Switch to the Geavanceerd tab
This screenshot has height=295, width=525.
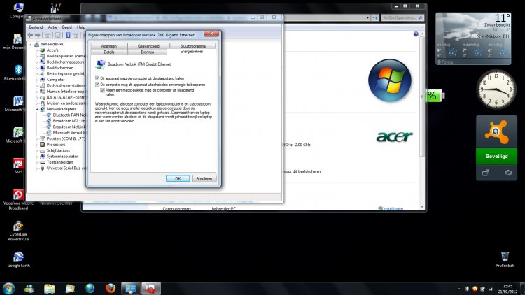[x=148, y=45]
